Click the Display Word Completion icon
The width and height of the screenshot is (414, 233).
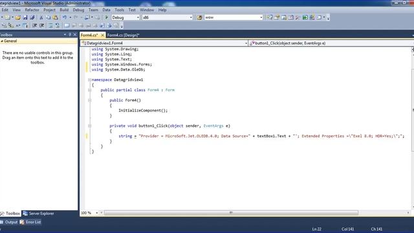(x=25, y=25)
